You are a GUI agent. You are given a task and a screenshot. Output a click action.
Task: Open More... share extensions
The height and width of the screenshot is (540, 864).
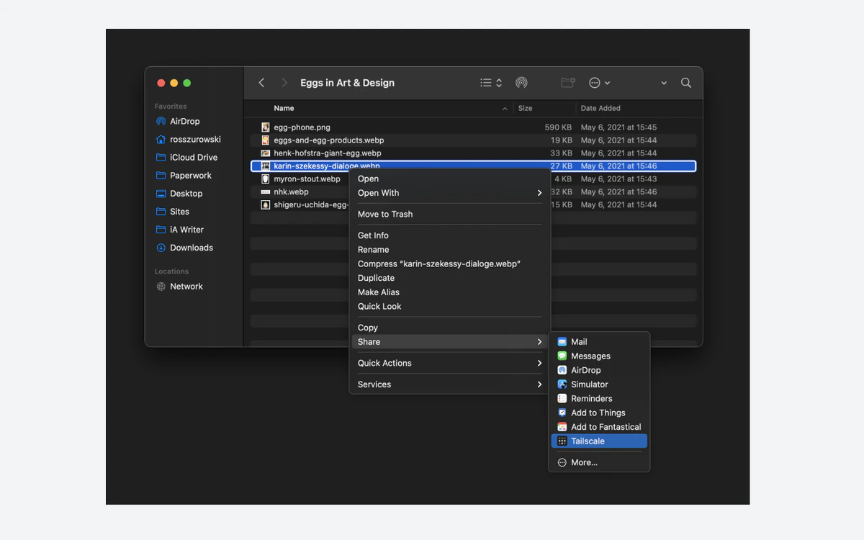[599, 462]
